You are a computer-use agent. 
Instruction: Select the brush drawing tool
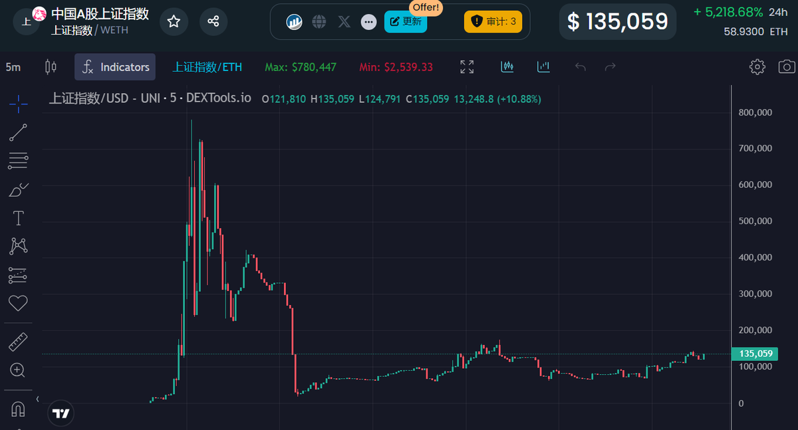pyautogui.click(x=18, y=189)
